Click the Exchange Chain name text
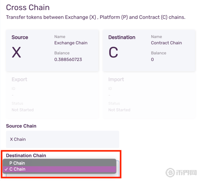The image size is (200, 181). click(71, 43)
